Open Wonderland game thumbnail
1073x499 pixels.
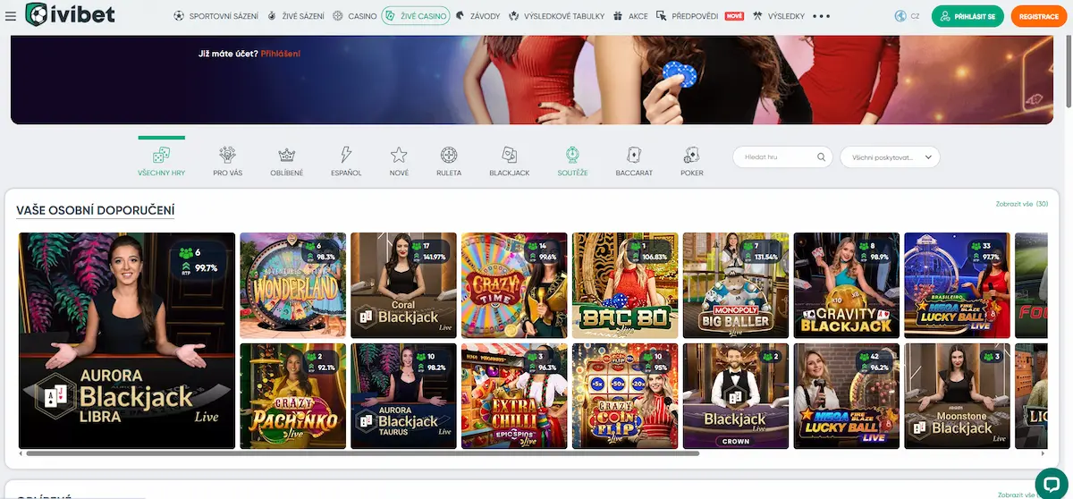point(293,285)
